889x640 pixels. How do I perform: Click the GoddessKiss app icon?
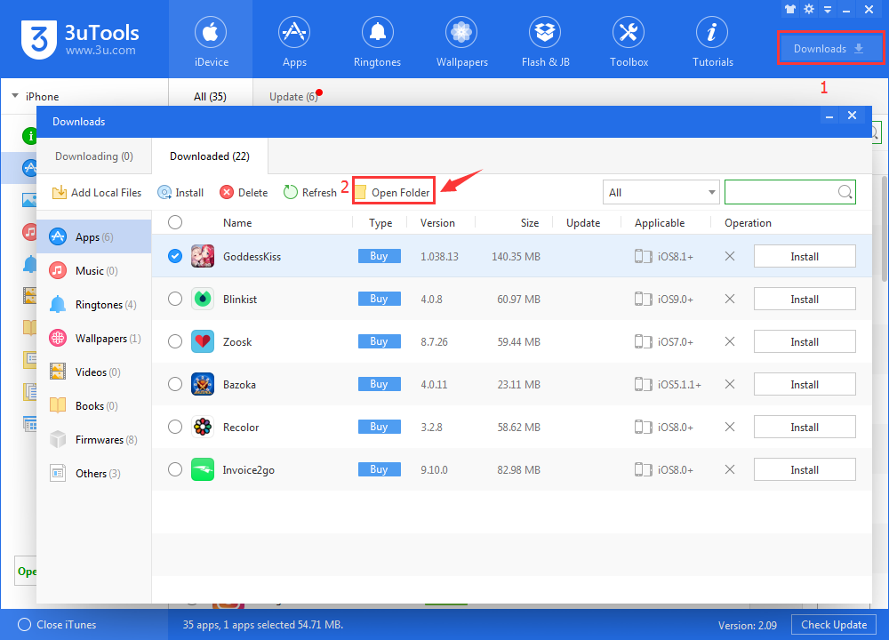[203, 256]
